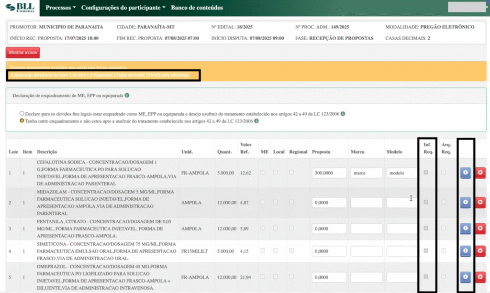This screenshot has height=293, width=490.
Task: Click red remove icon in Fentanila row
Action: tap(480, 228)
